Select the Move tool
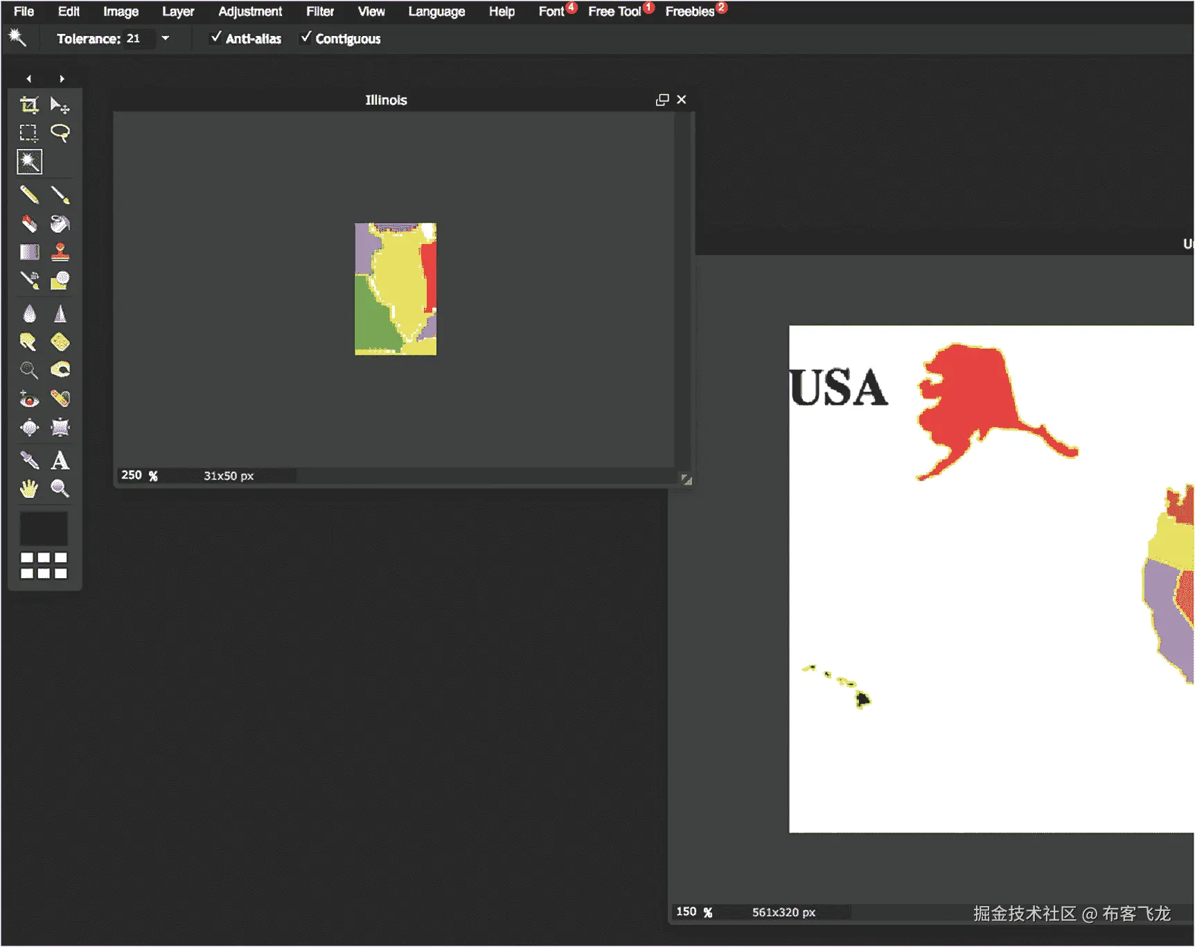This screenshot has height=947, width=1195. tap(60, 105)
